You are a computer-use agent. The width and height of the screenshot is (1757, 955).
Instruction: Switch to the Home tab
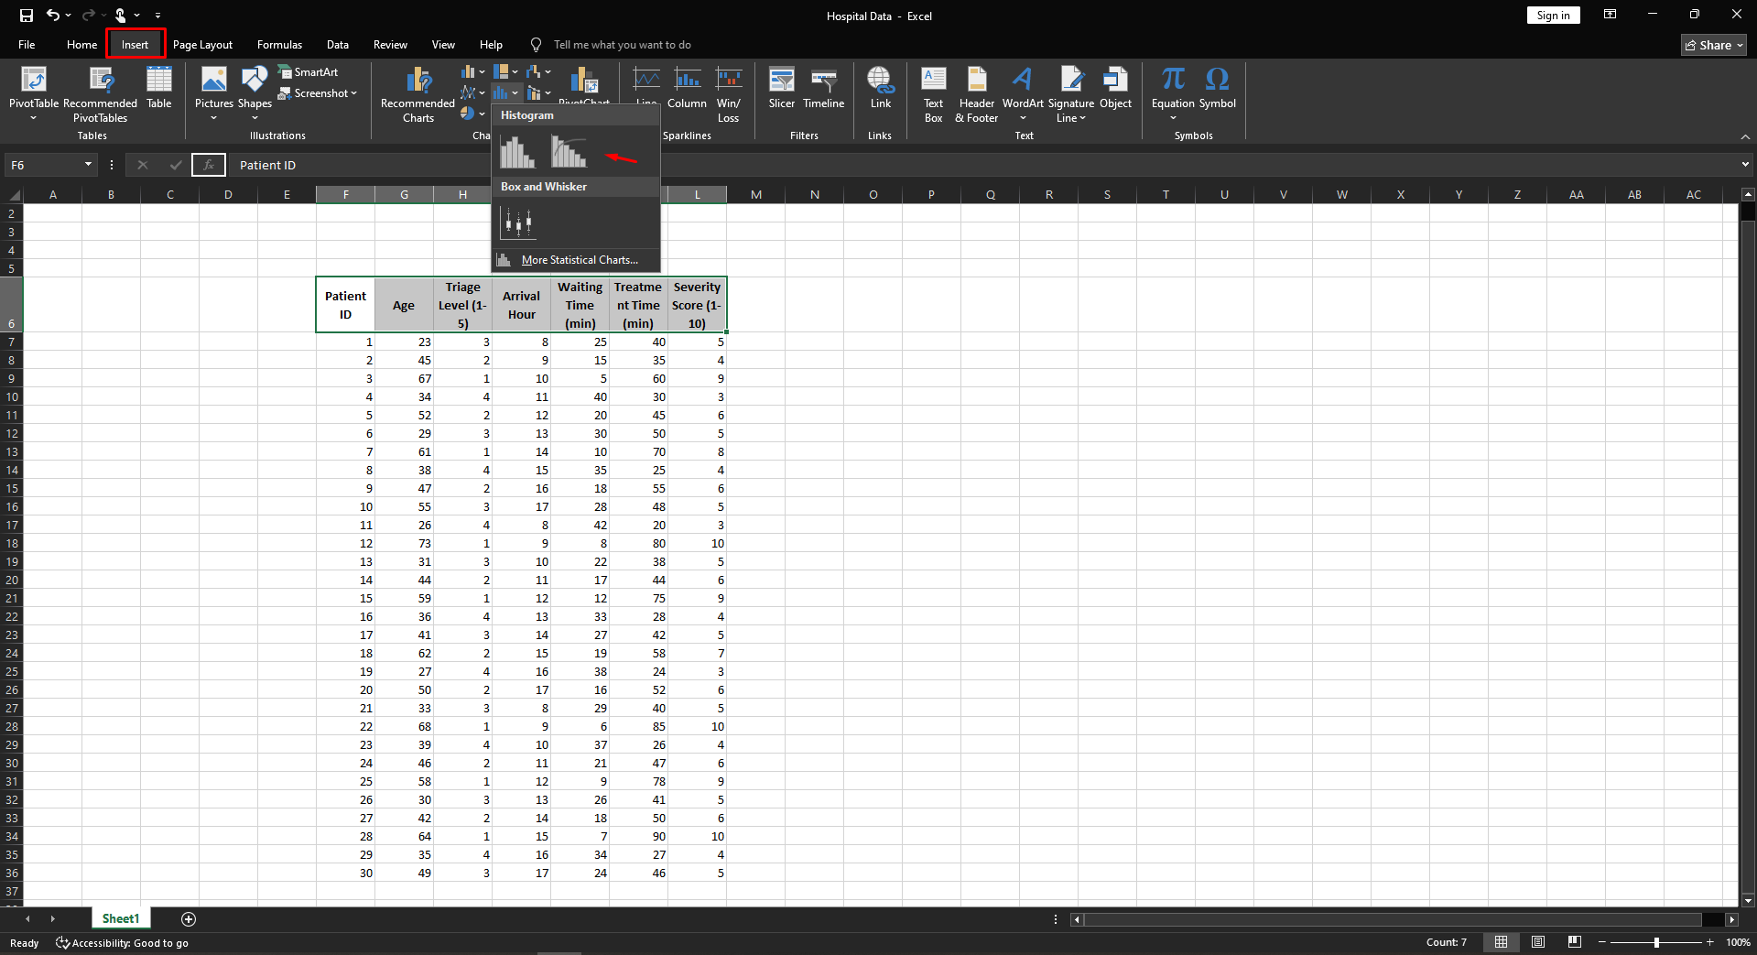(81, 45)
